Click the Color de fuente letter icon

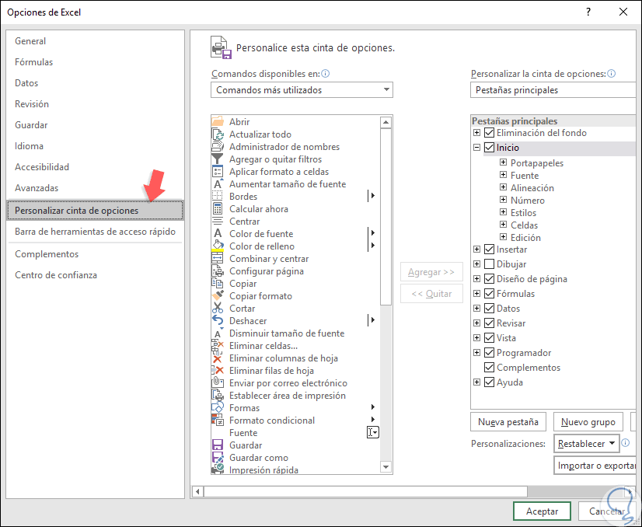click(x=218, y=233)
